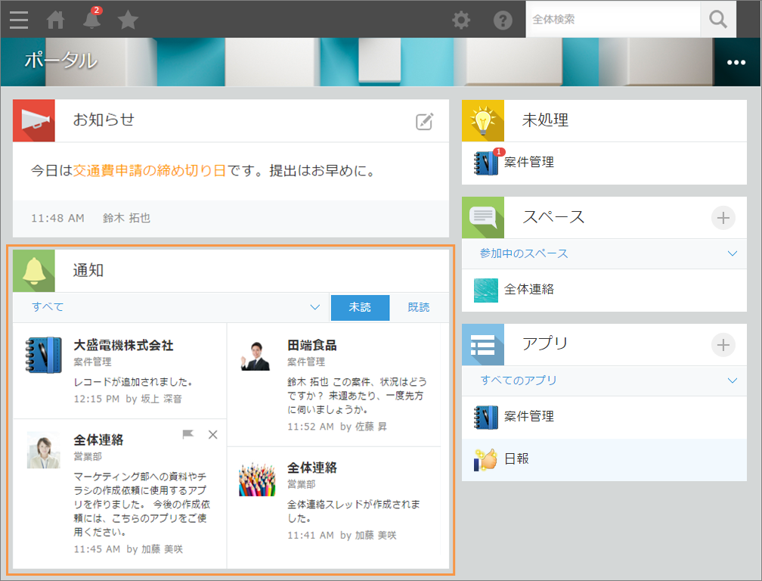Collapse the 参加中のスペース section
The image size is (762, 581).
pos(730,254)
